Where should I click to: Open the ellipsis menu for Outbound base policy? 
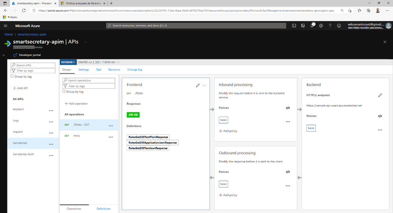pyautogui.click(x=288, y=186)
